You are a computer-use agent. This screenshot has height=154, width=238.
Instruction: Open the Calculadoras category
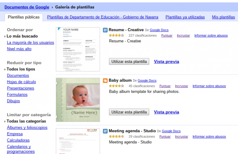[18, 140]
